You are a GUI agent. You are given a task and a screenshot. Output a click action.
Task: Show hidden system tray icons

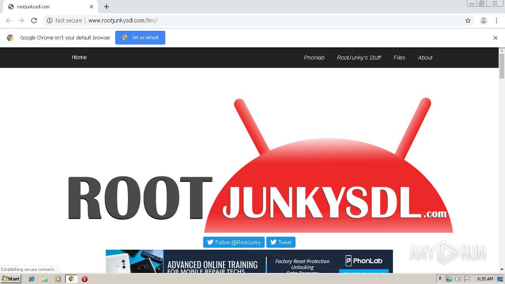coord(440,279)
